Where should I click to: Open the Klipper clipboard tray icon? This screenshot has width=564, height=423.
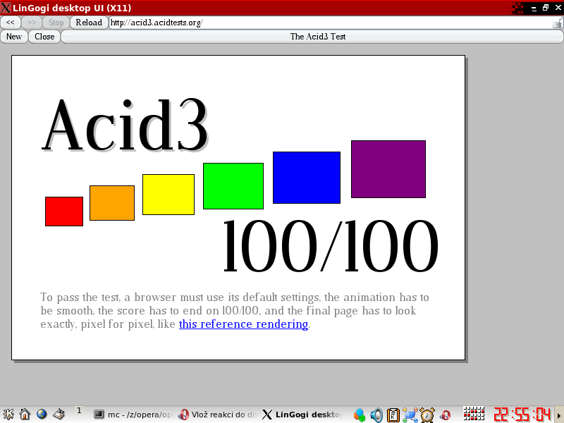[x=393, y=415]
